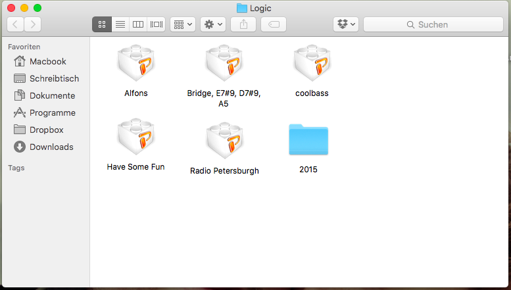Minimize the Logic Finder window
The image size is (511, 290).
click(24, 8)
